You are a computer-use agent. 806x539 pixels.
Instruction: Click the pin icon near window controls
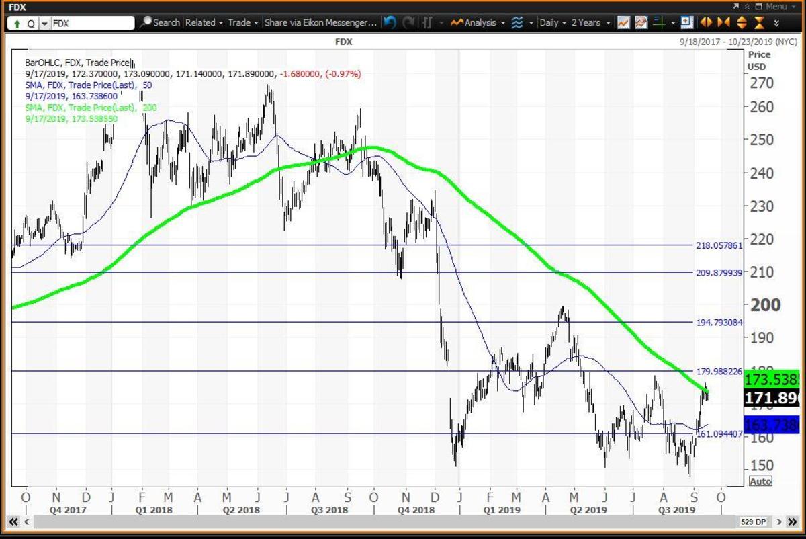tap(748, 6)
